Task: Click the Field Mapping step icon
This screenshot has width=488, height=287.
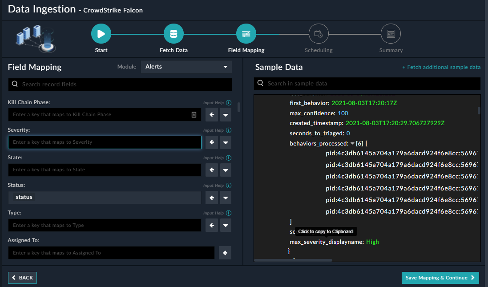Action: point(246,34)
